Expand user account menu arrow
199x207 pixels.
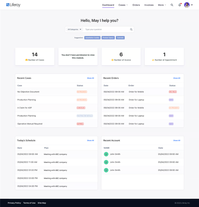[x=192, y=5]
